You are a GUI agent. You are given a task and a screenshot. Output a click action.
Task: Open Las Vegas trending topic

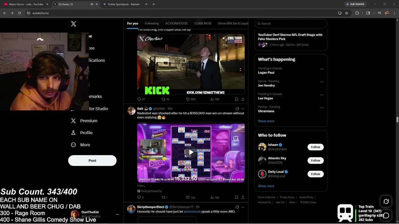266,98
